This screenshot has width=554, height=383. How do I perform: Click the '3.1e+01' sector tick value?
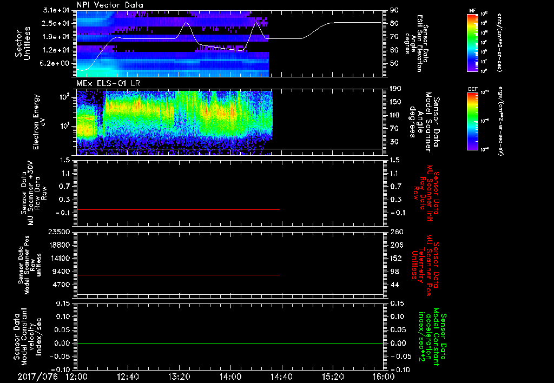(56, 10)
